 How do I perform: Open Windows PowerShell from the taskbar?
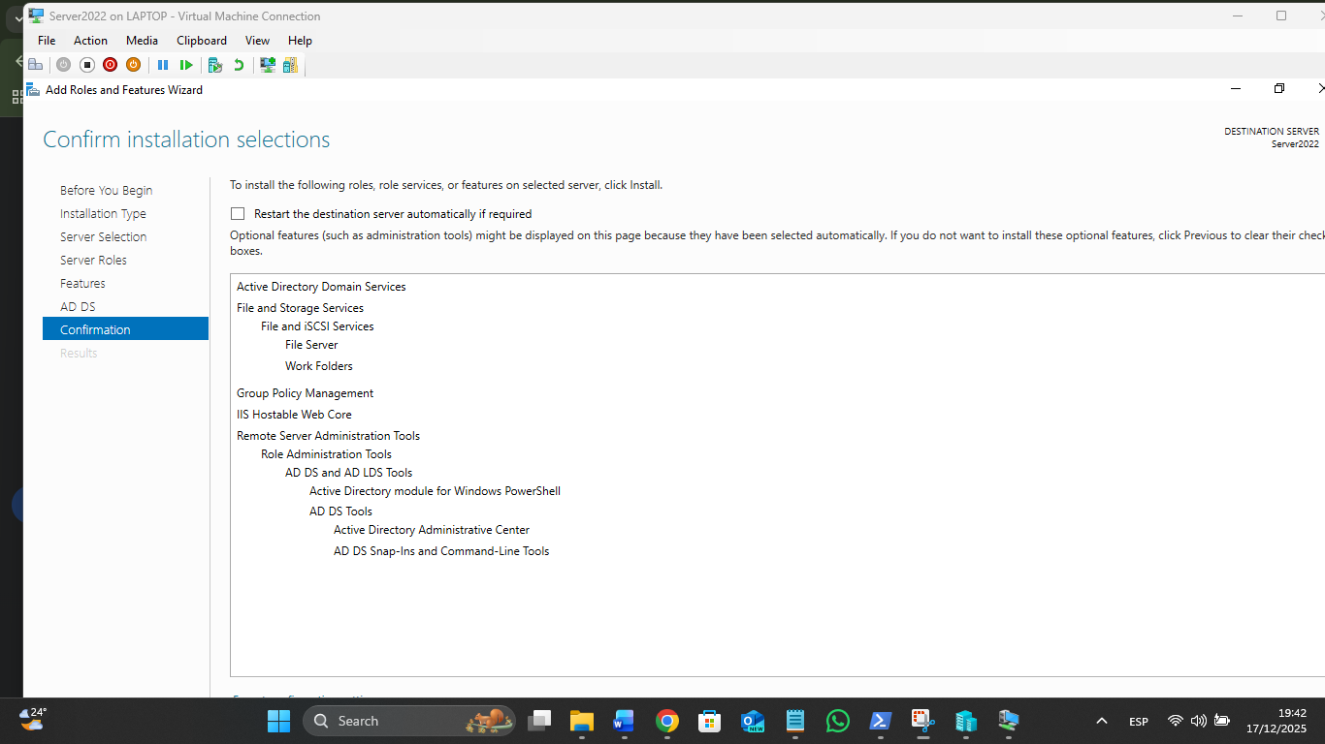(x=880, y=722)
